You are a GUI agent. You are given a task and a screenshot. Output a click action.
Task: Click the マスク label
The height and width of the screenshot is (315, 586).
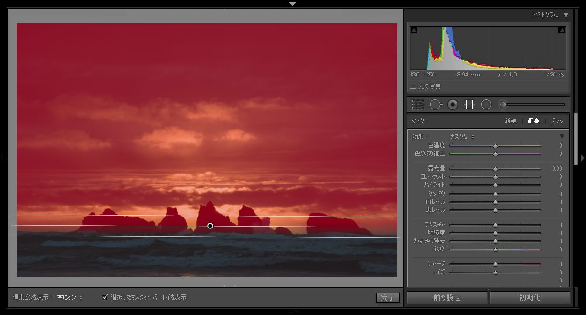419,121
